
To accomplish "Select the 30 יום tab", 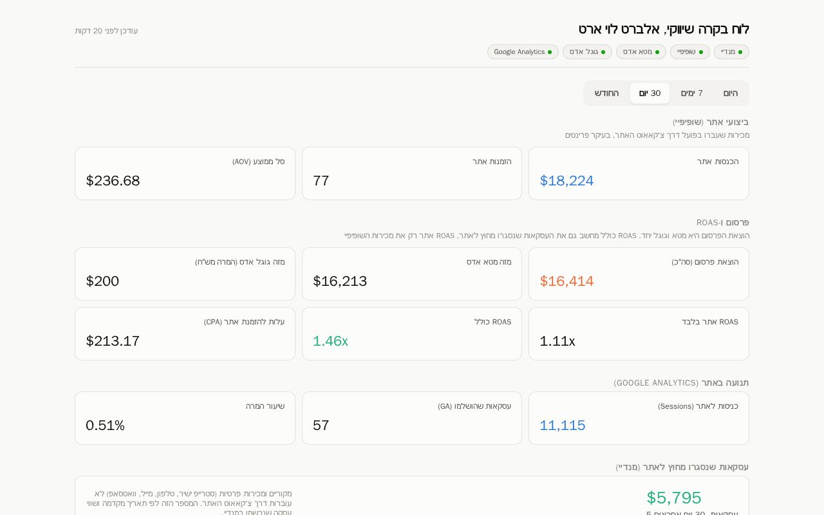I will pos(650,93).
